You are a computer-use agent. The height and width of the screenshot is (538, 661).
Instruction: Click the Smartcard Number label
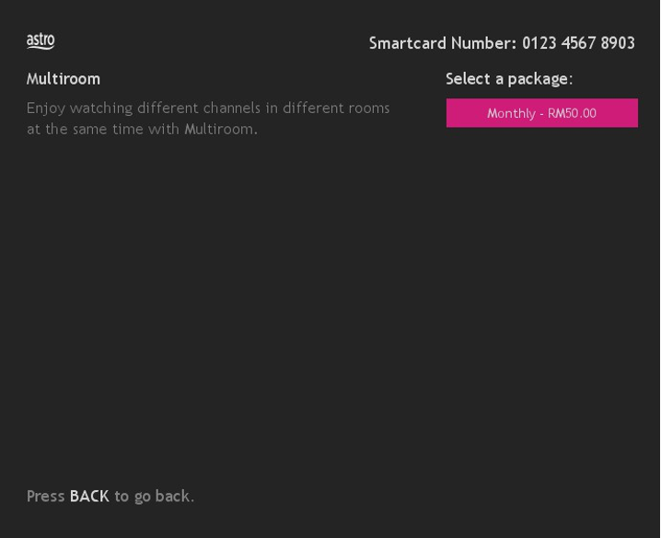point(443,43)
